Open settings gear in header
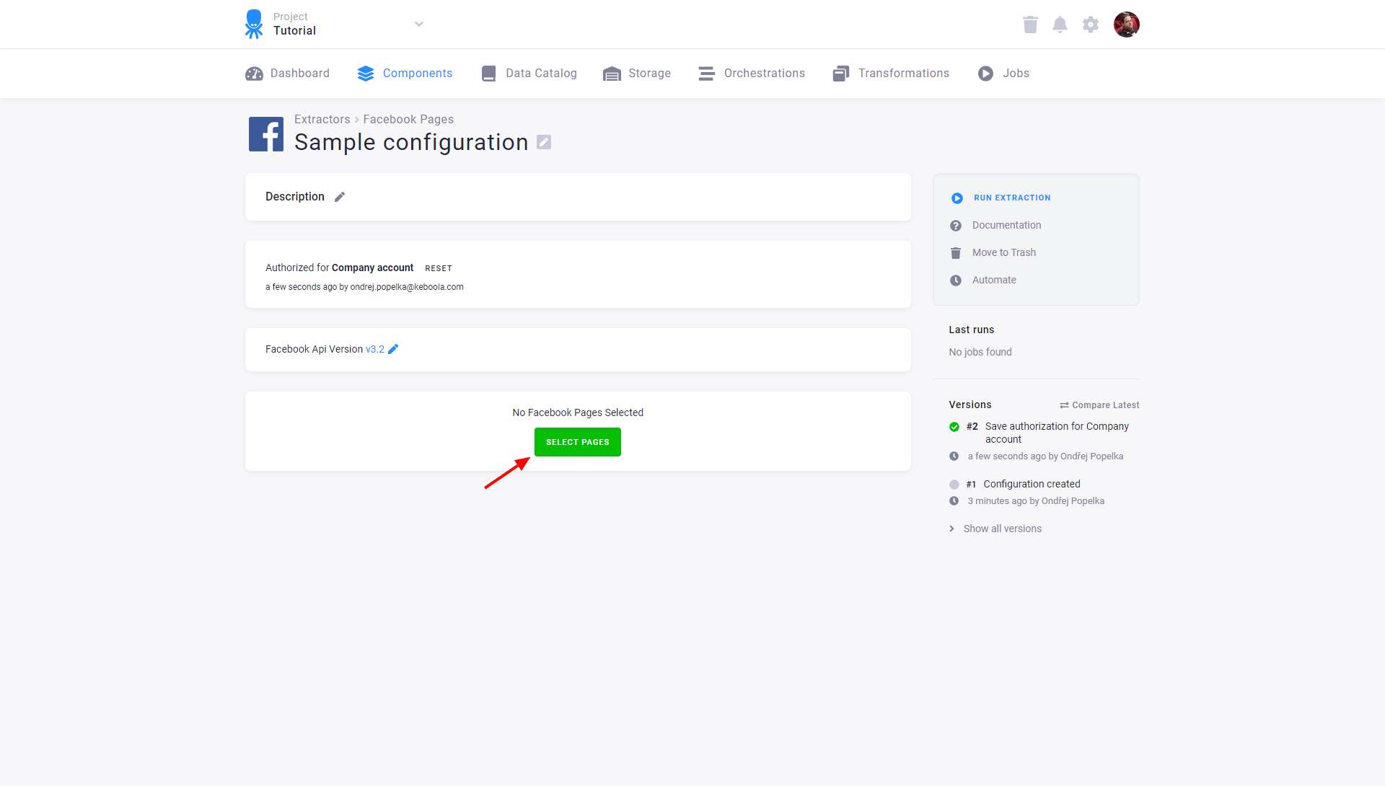1385x786 pixels. (1091, 25)
